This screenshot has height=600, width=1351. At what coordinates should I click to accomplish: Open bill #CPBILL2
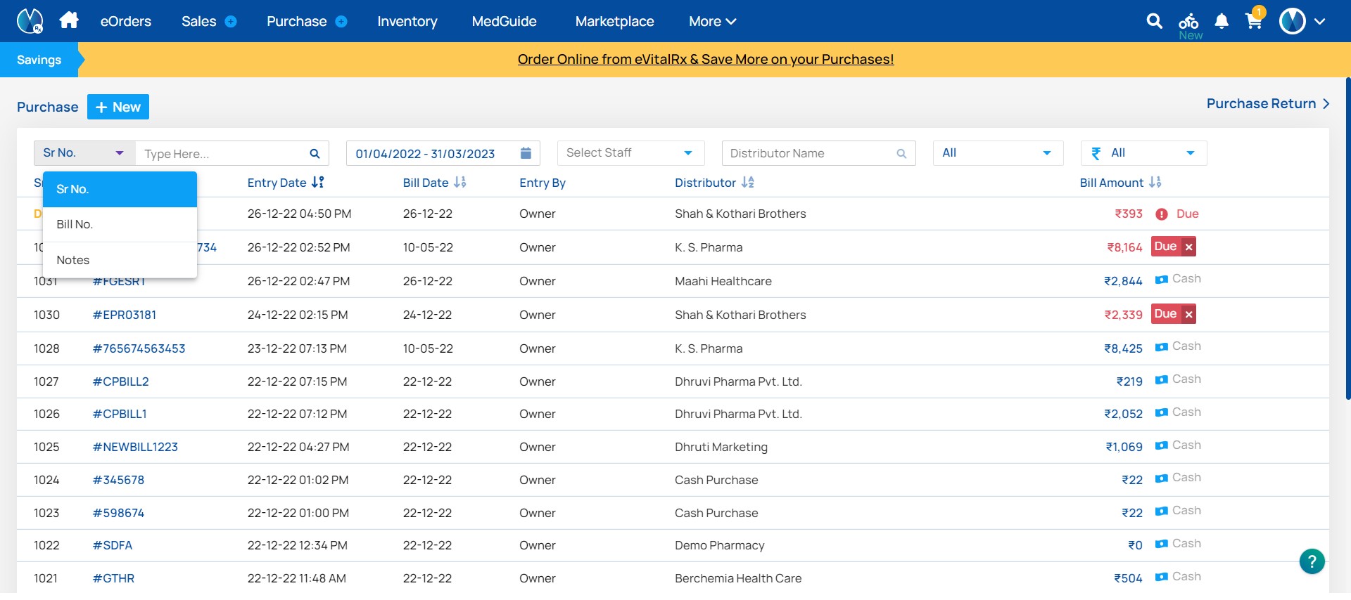click(121, 381)
